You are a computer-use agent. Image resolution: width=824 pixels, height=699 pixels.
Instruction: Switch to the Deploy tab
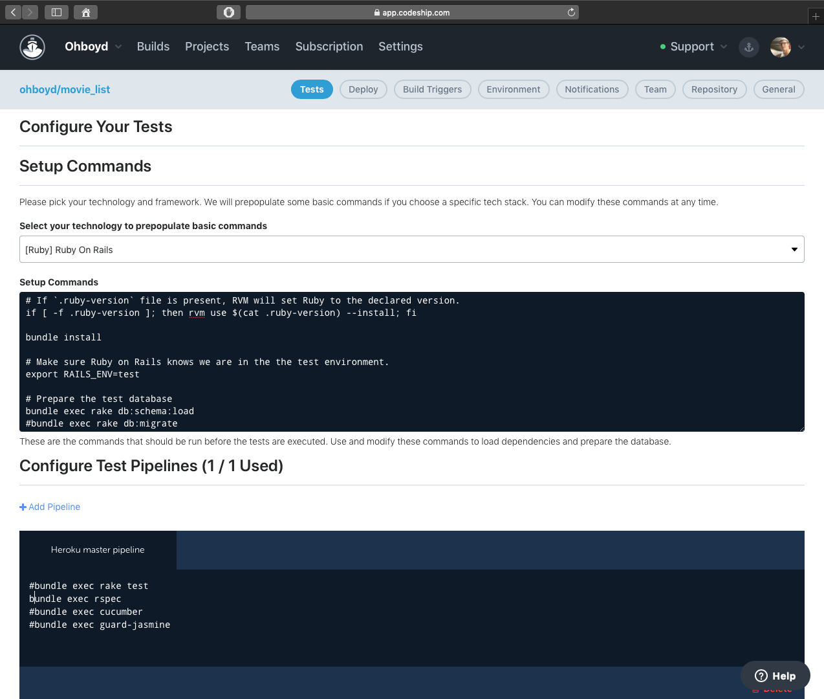[x=363, y=89]
